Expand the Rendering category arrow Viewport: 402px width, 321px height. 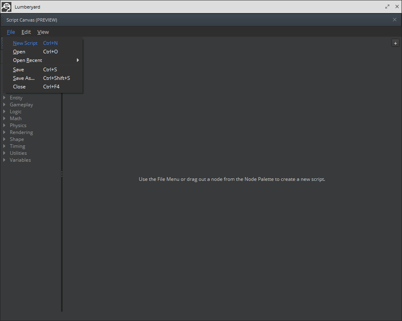4,132
